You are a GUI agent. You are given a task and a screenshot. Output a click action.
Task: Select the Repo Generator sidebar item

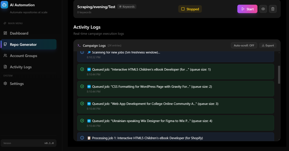[29, 44]
